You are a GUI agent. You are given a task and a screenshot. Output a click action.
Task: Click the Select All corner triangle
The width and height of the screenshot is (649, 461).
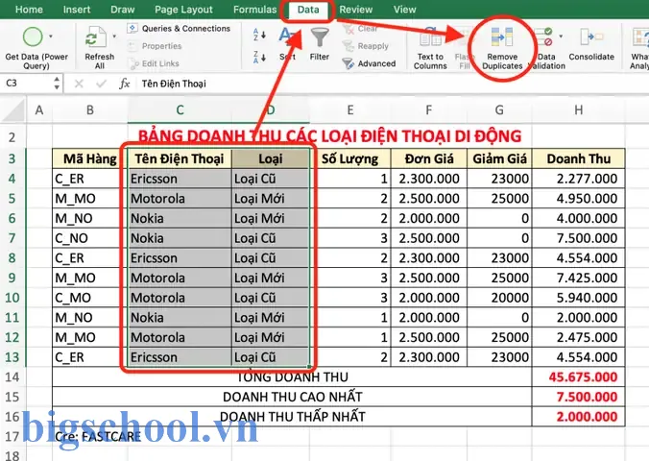pos(13,111)
